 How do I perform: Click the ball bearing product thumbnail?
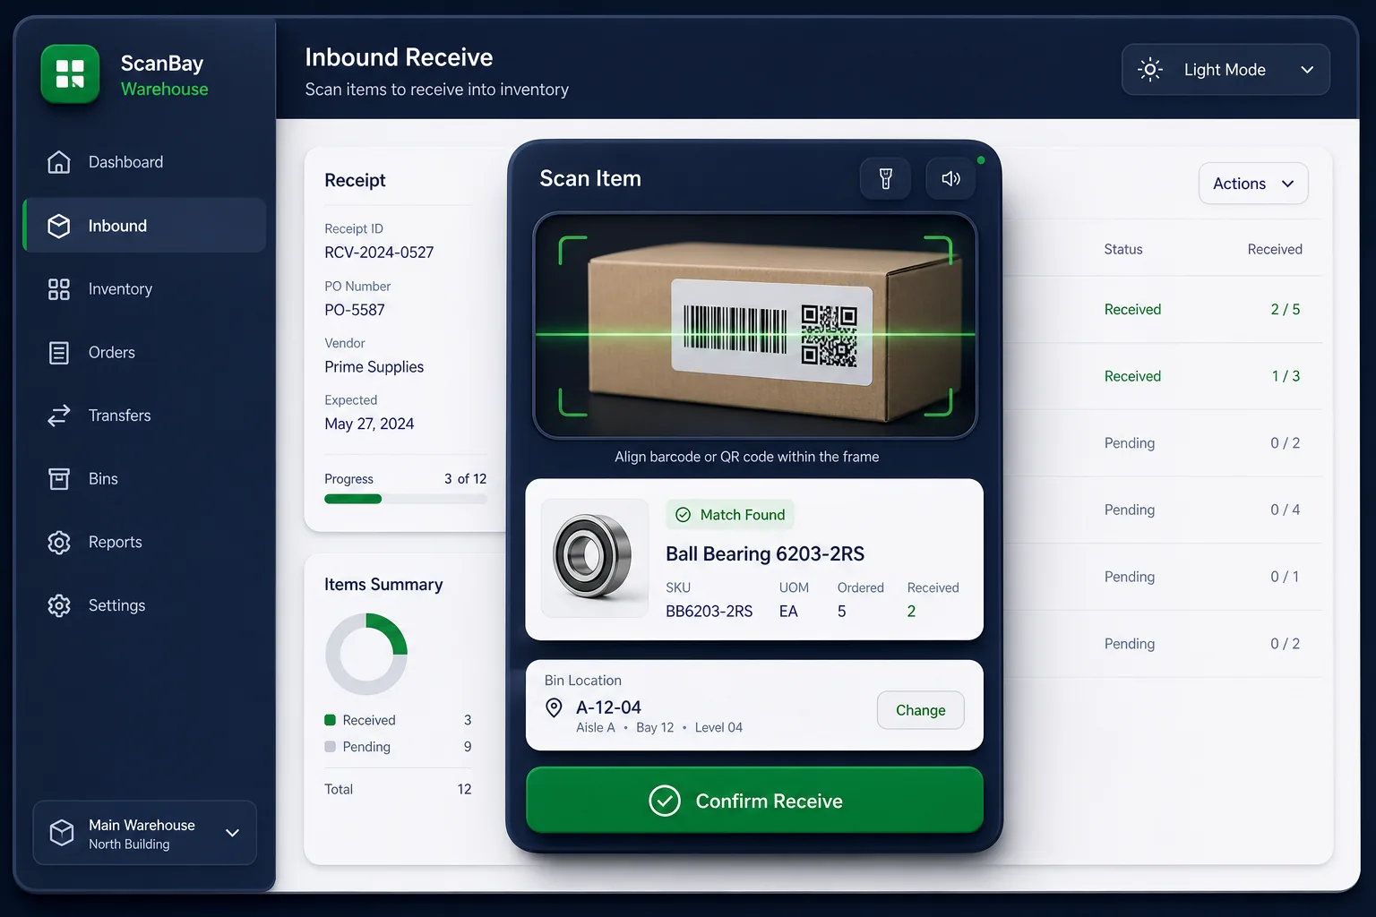[x=595, y=558]
